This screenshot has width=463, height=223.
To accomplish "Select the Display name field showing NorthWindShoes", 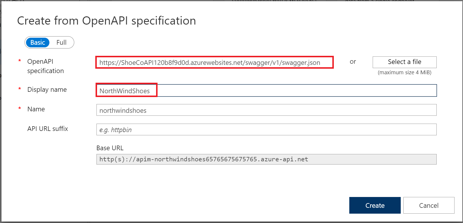I will point(126,91).
